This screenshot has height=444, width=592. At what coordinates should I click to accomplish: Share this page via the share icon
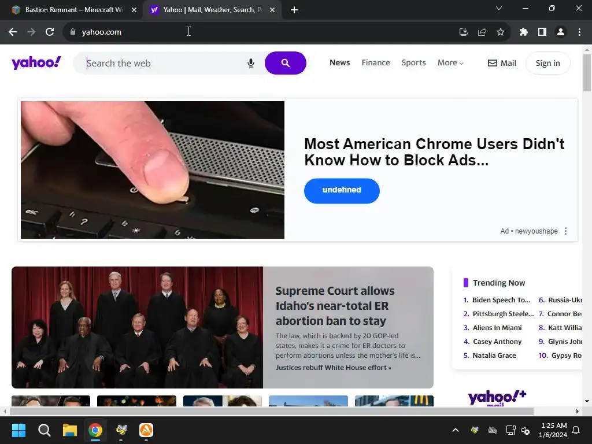(482, 32)
